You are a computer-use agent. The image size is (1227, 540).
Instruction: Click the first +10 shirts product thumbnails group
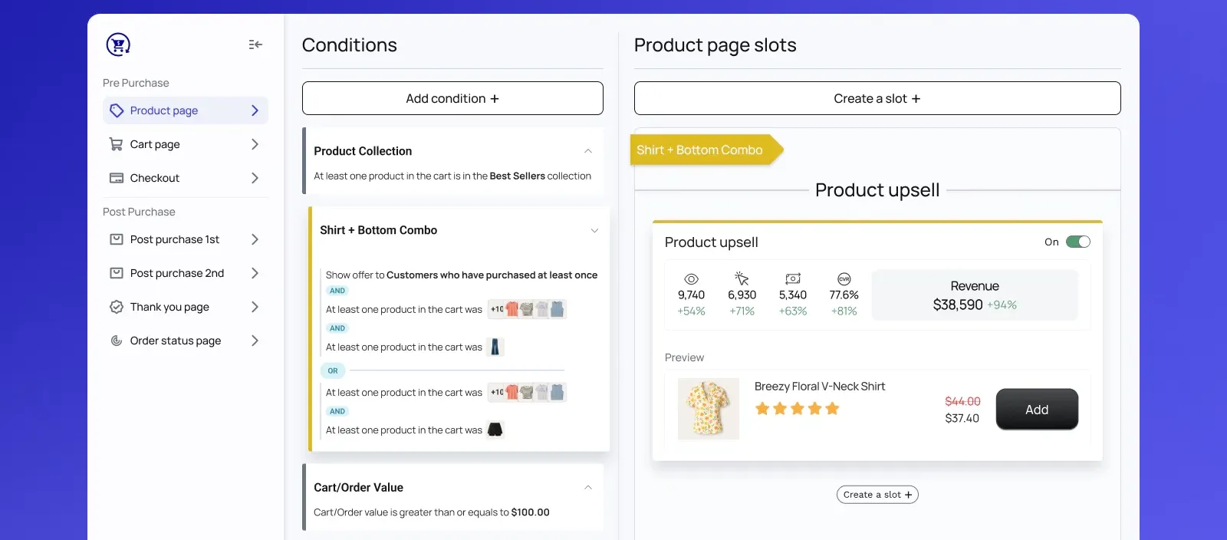pos(528,309)
